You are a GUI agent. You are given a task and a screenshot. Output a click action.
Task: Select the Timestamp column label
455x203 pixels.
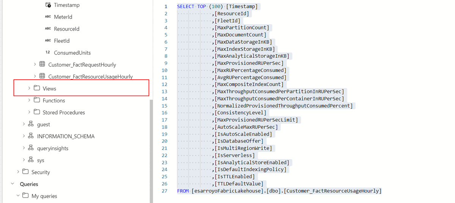pyautogui.click(x=67, y=5)
